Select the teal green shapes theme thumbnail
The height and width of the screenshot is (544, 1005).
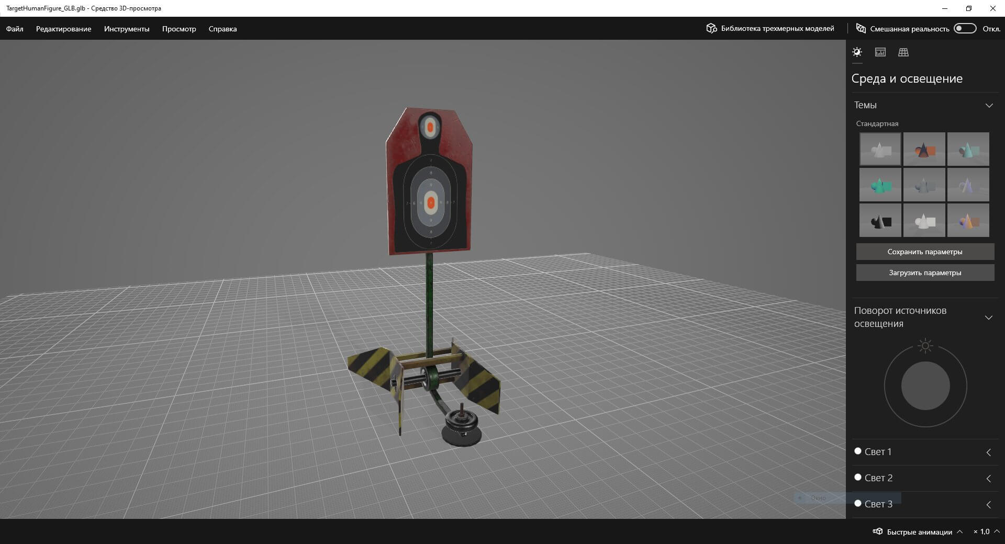(880, 185)
